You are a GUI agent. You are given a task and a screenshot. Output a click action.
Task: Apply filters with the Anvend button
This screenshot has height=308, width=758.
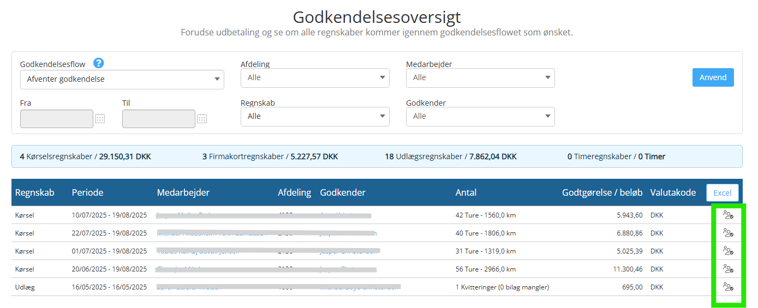tap(713, 77)
